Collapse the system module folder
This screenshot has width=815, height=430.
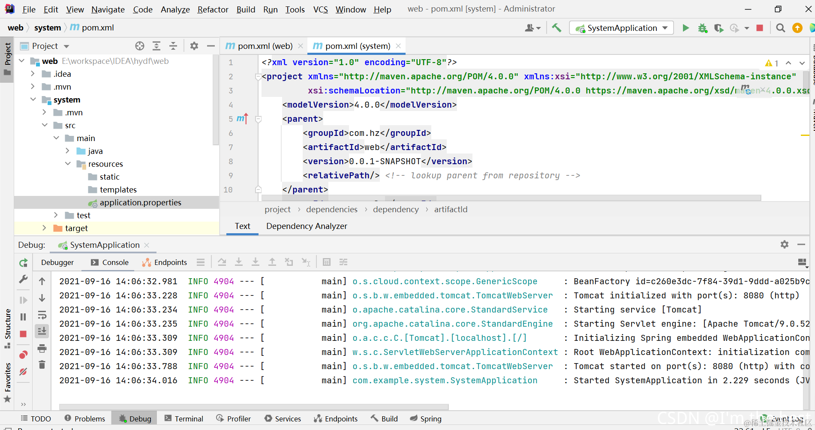33,99
